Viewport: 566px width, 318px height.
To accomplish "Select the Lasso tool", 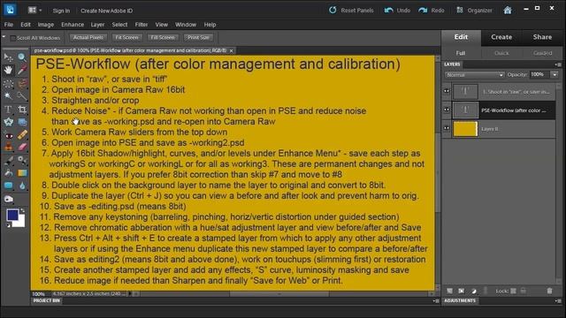I will [x=22, y=83].
